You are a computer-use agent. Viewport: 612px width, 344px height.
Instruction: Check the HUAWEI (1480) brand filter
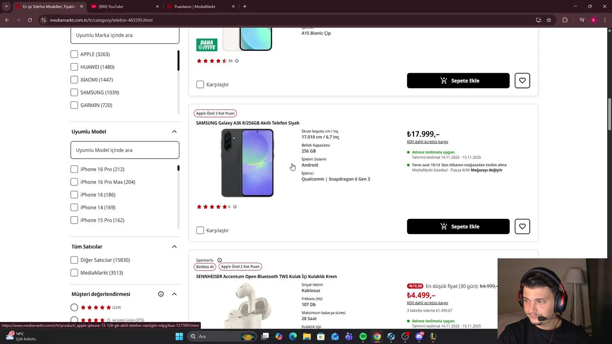74,67
